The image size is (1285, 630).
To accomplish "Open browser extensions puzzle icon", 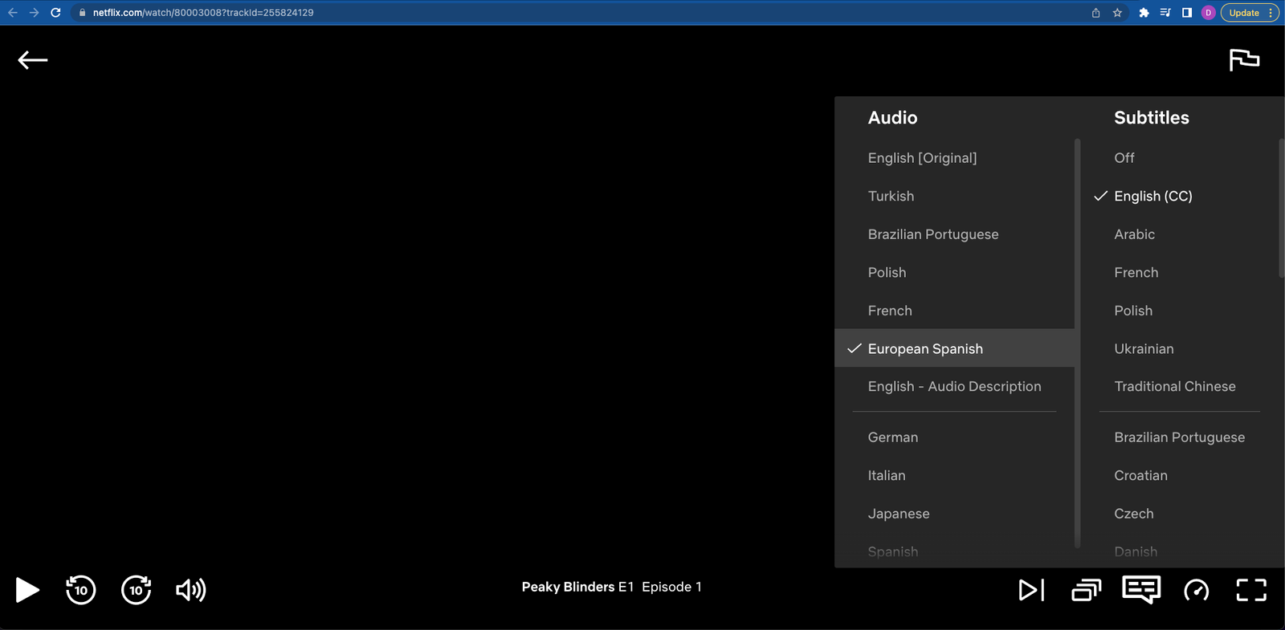I will [x=1144, y=13].
